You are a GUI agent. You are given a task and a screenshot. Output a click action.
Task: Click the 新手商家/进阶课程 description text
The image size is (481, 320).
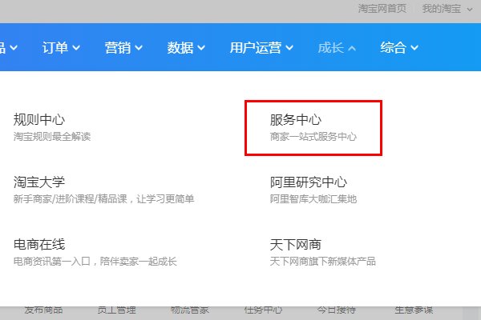[103, 198]
